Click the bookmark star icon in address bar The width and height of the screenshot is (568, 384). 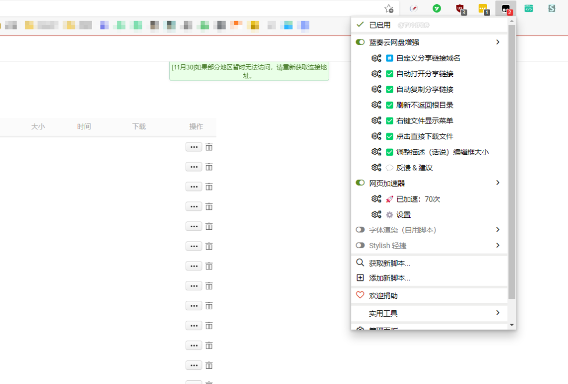(389, 8)
